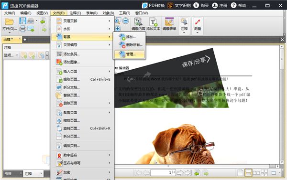287x180 pixels.
Task: Expand the dropdown under 打开(O)
Action: pos(10,32)
